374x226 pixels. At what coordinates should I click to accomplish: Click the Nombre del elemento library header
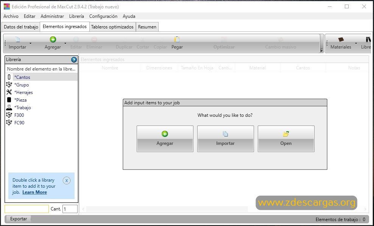(42, 69)
